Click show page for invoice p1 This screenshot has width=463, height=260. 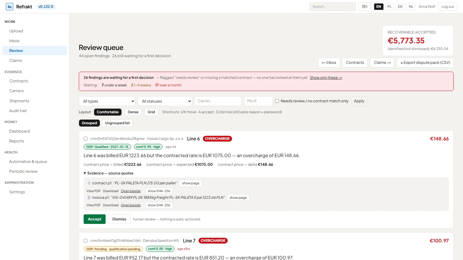(238, 198)
